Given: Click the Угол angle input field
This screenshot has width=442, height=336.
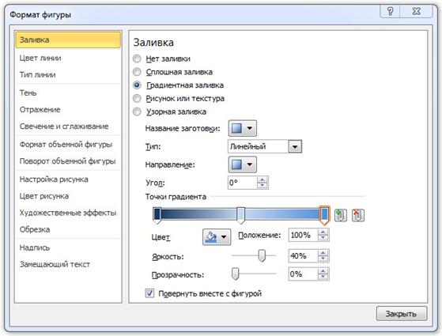Looking at the screenshot, I should pyautogui.click(x=243, y=183).
